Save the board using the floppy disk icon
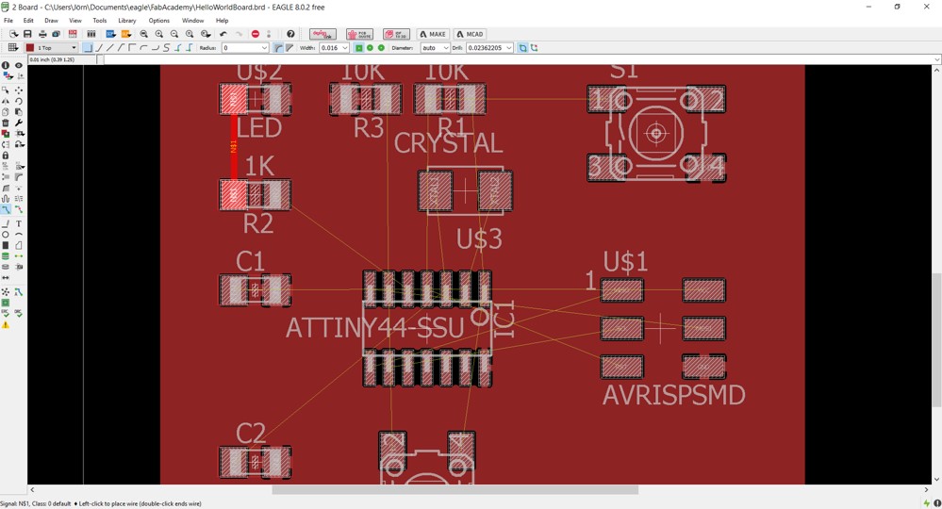 tap(27, 34)
